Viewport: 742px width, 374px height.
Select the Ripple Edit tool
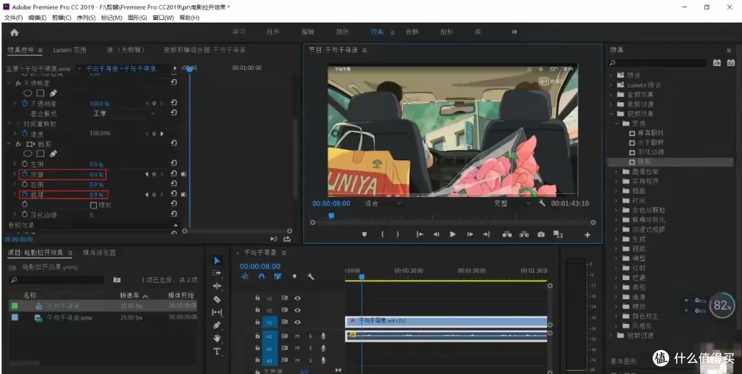pyautogui.click(x=216, y=286)
